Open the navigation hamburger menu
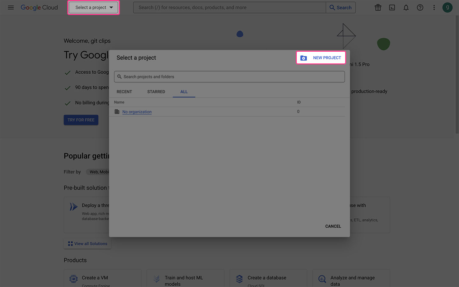This screenshot has width=459, height=287. [x=11, y=7]
